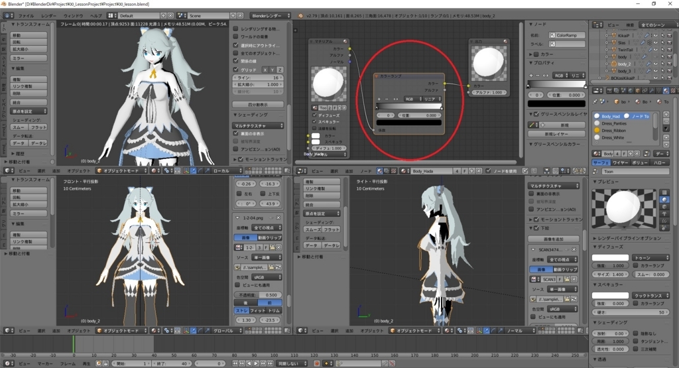Viewport: 679px width, 368px height.
Task: Collapse the カラーランプ node with its triangle
Action: (x=377, y=76)
